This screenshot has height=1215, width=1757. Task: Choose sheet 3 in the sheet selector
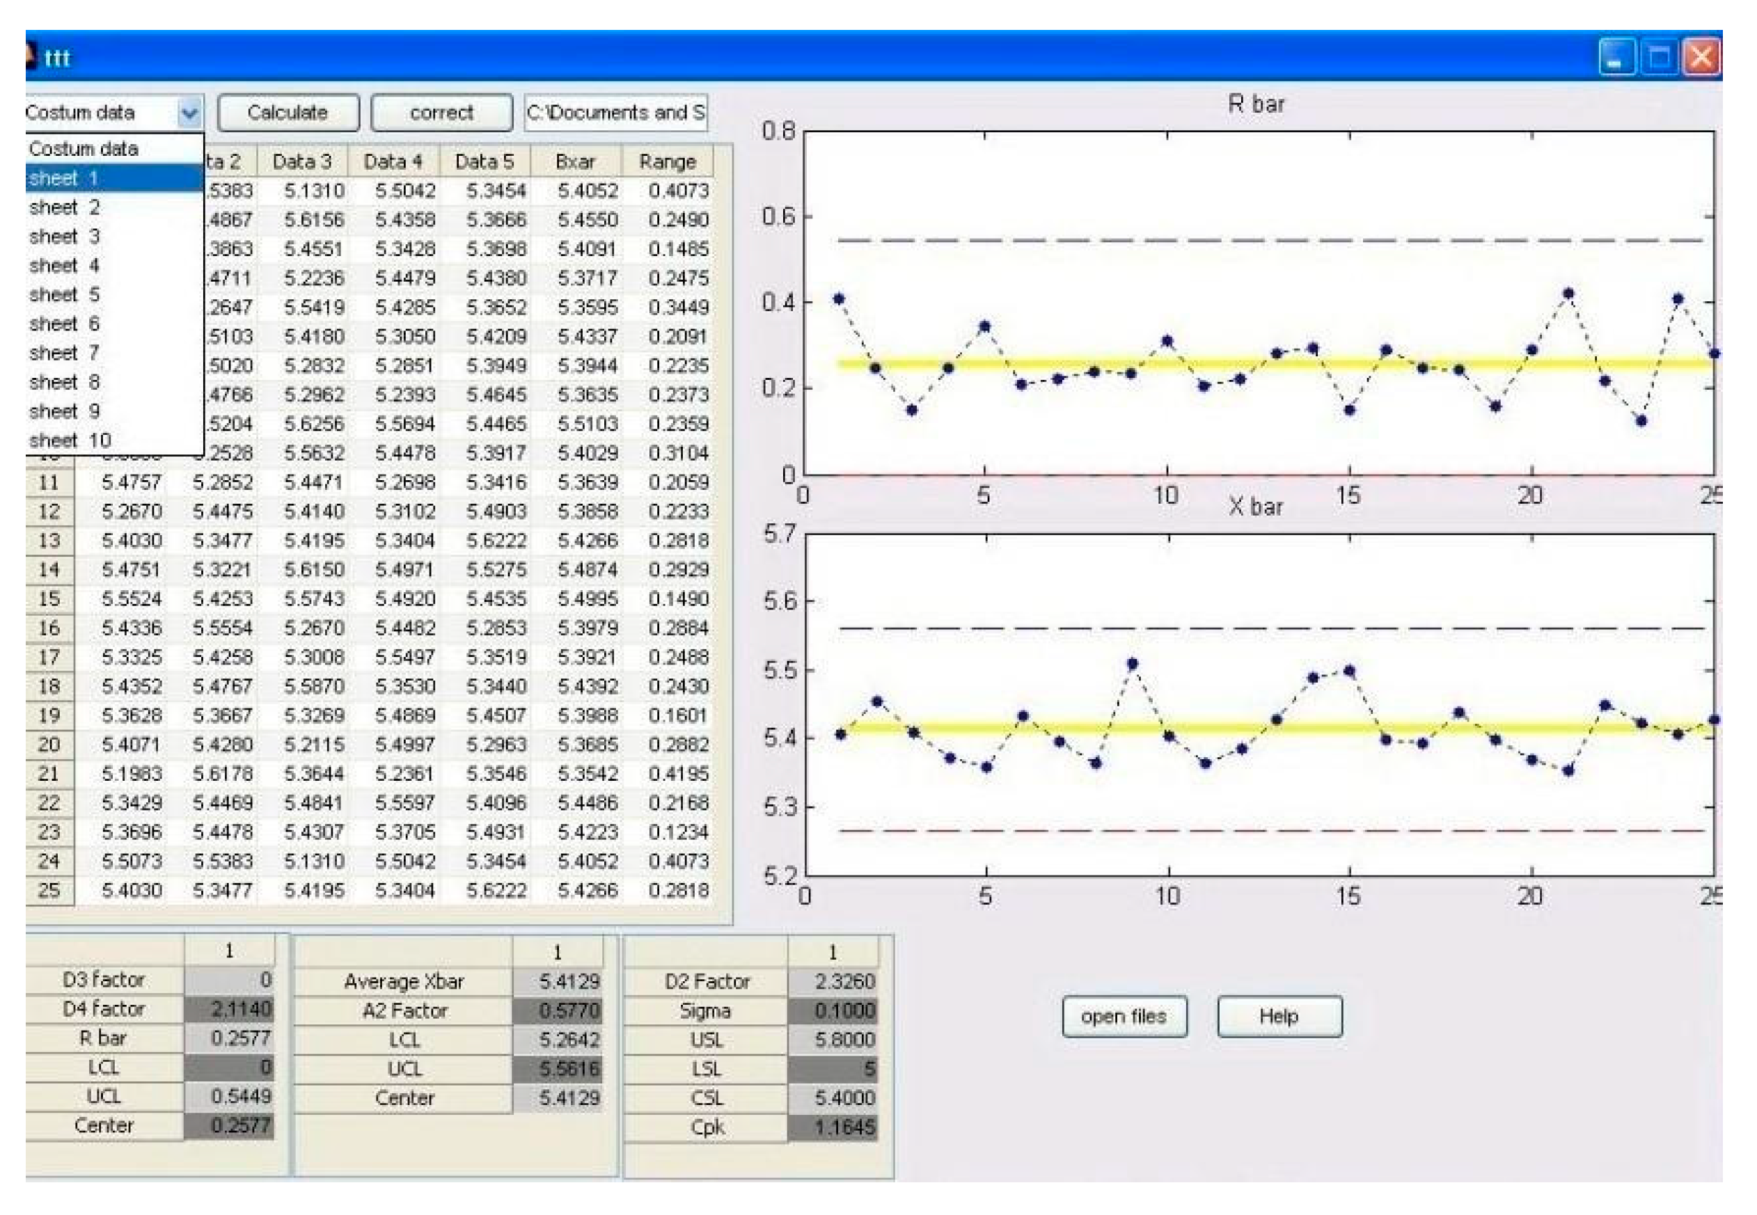coord(65,236)
